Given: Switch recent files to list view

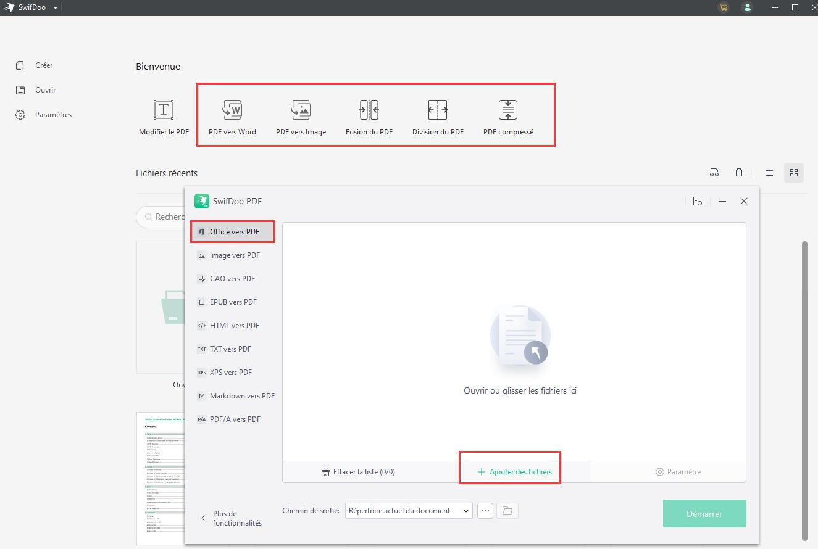Looking at the screenshot, I should click(x=769, y=173).
